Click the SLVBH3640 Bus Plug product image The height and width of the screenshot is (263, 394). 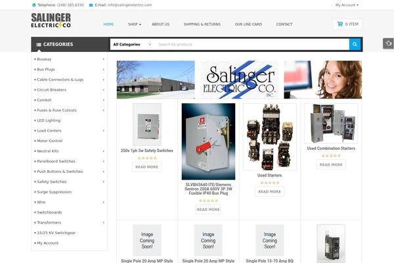click(x=208, y=141)
